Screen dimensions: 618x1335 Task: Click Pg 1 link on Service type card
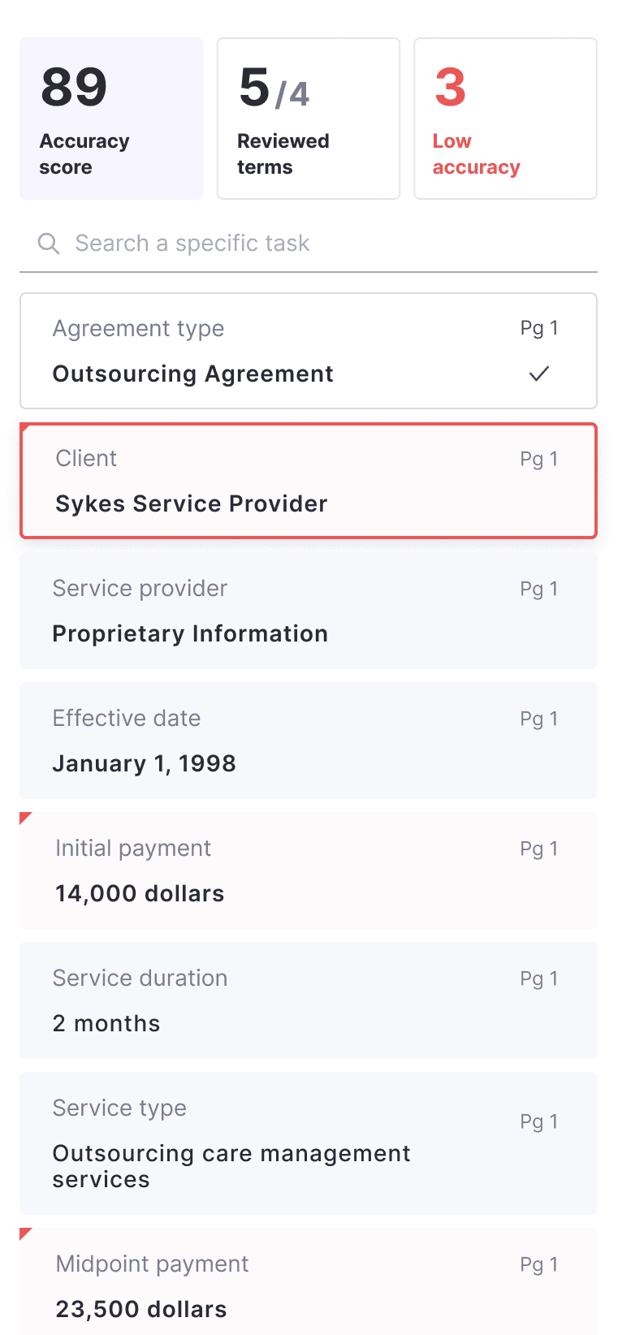click(x=539, y=1121)
